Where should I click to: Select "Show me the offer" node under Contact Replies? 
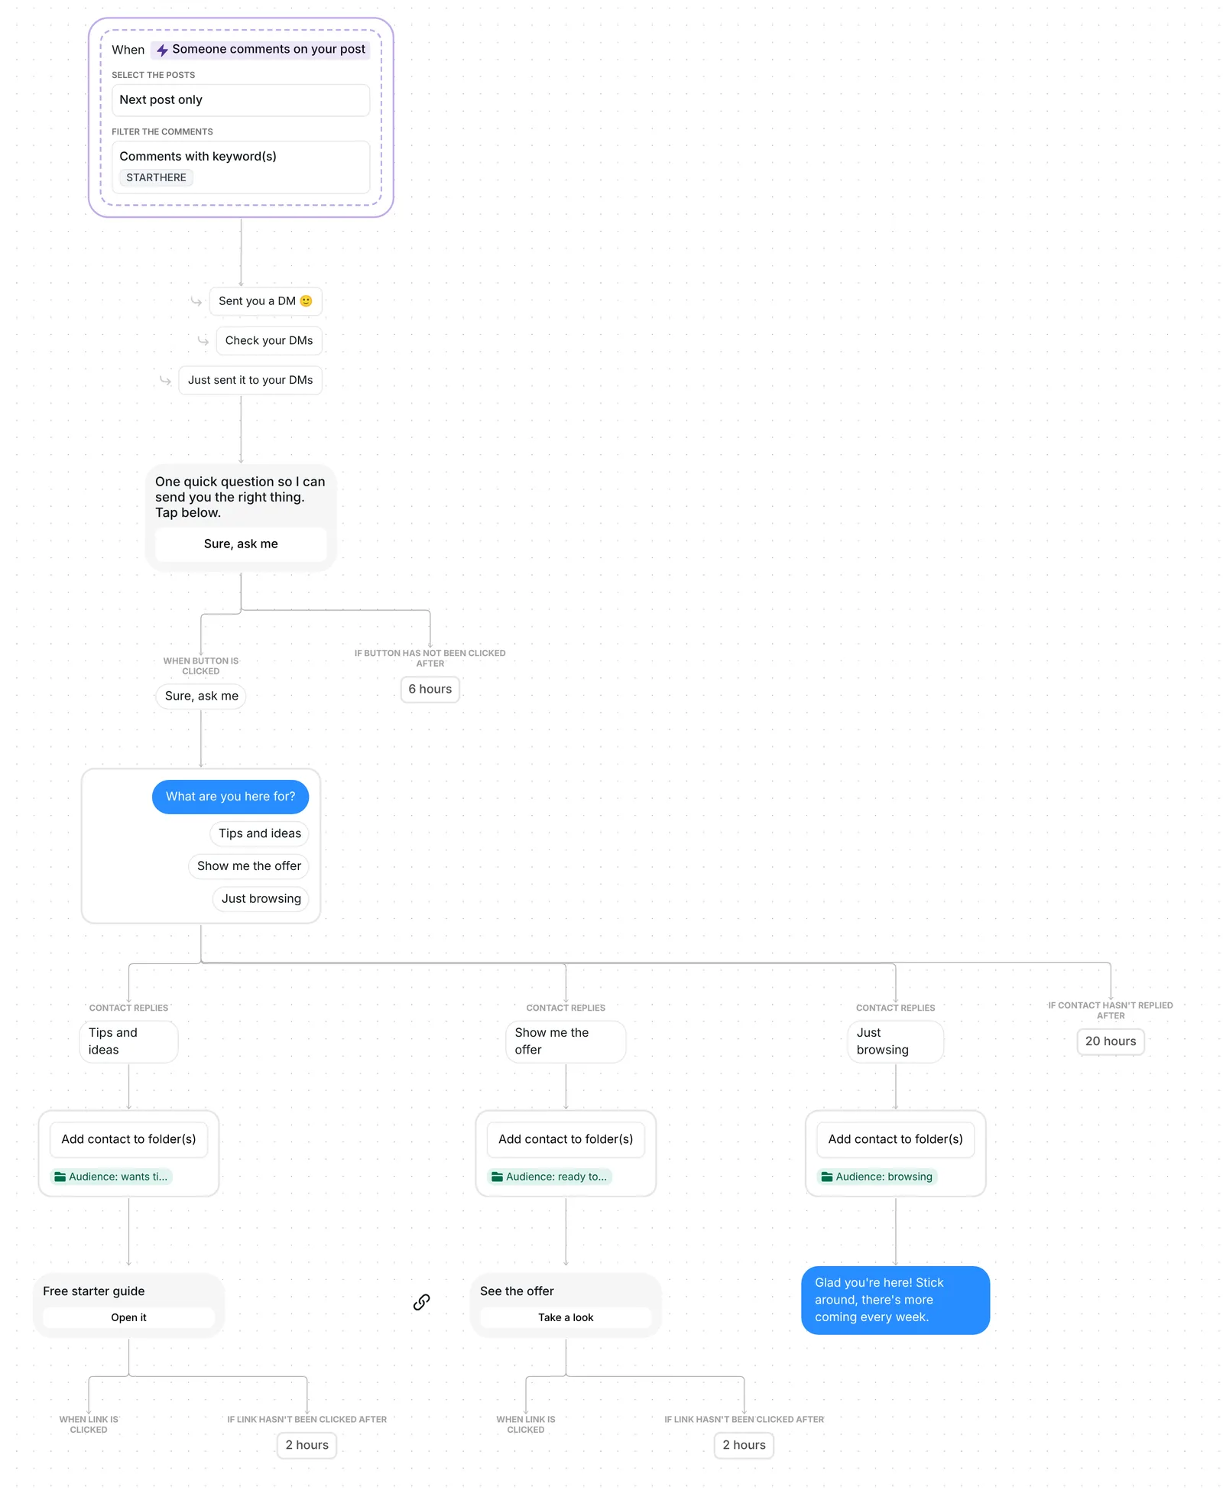pyautogui.click(x=566, y=1042)
